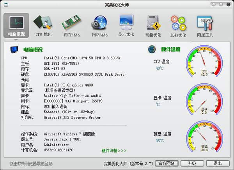Click Enhanced (101- or 102-key) keyboard text
The image size is (234, 170).
coord(69,112)
